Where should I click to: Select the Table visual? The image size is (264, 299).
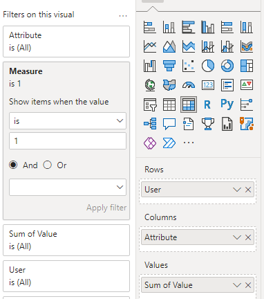coord(169,105)
